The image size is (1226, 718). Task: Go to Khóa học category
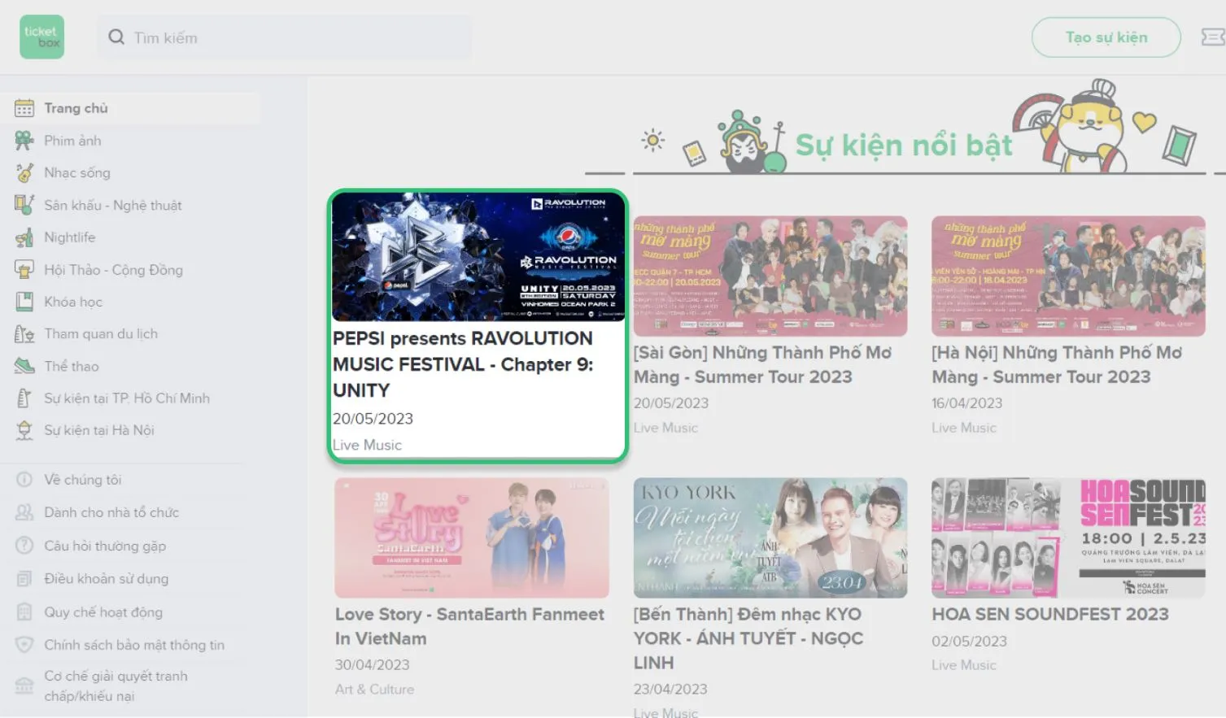click(x=73, y=302)
